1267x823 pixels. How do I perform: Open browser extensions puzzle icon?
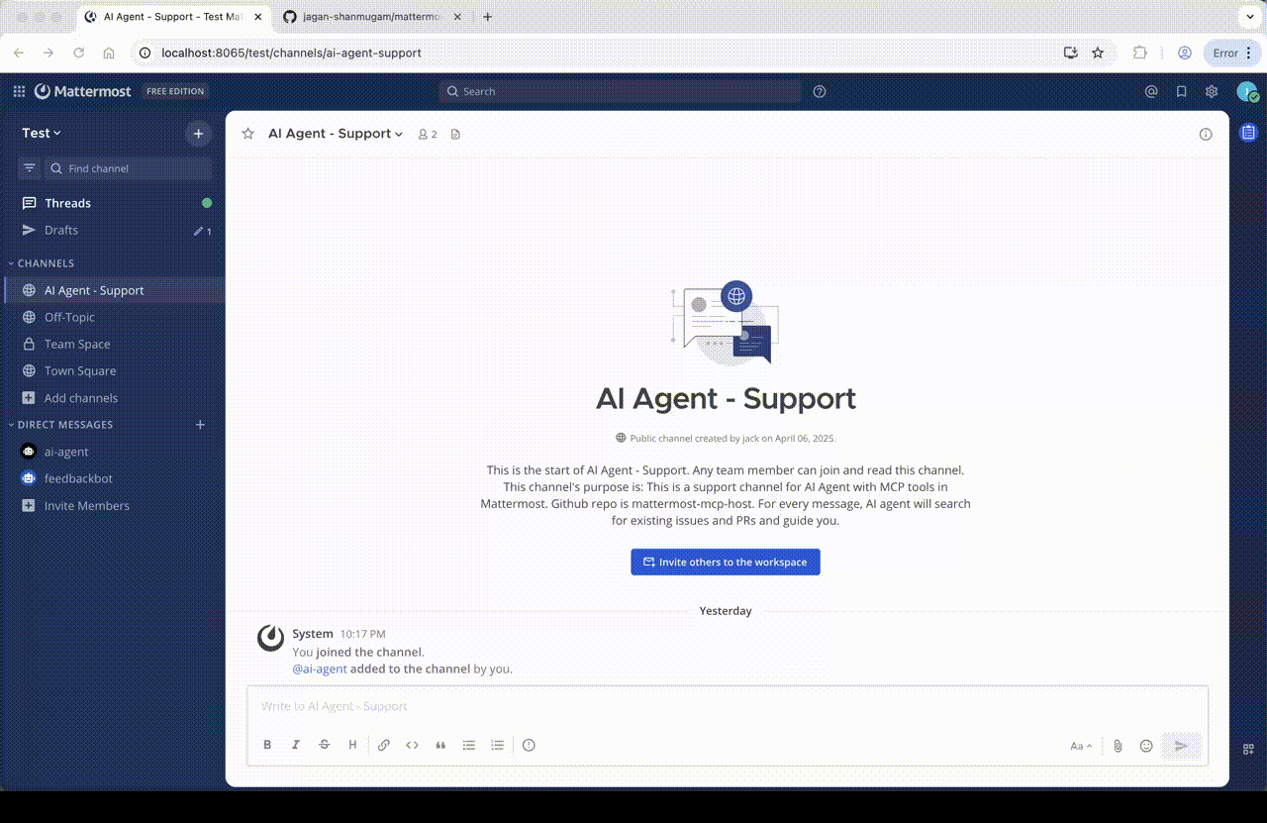coord(1140,52)
